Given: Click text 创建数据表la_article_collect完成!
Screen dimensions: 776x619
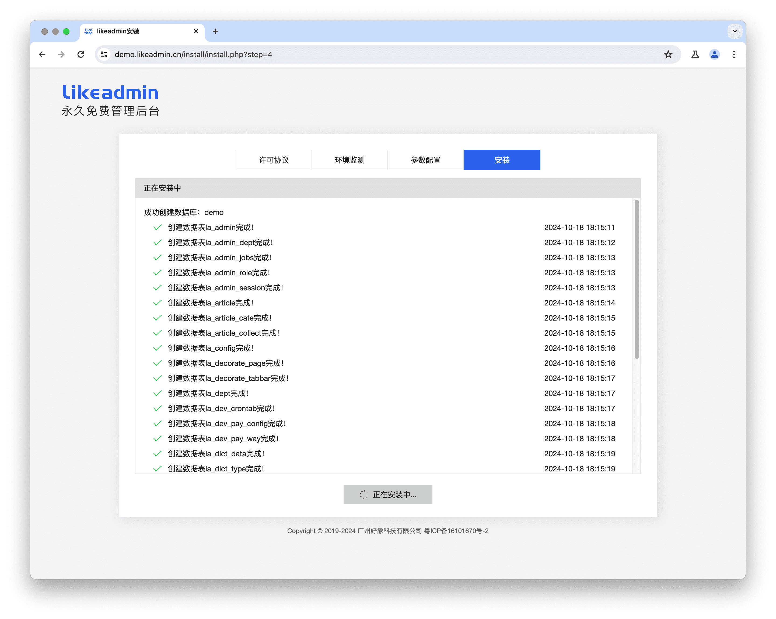Looking at the screenshot, I should pos(223,333).
